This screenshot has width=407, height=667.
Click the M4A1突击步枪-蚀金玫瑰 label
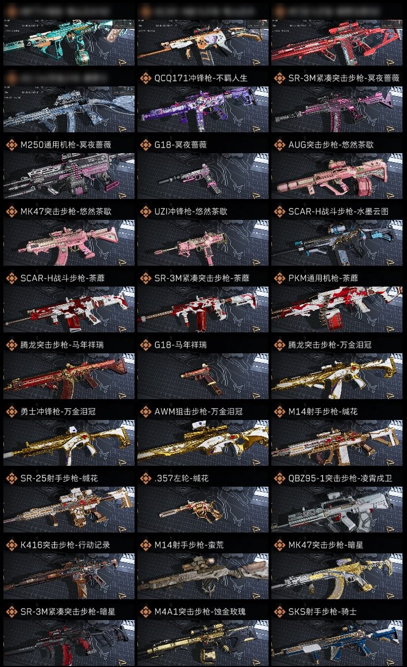[200, 612]
